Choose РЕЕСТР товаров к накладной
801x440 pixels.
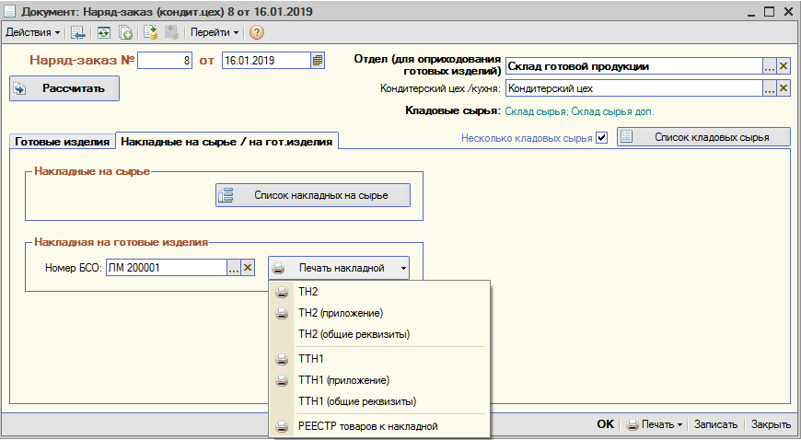click(x=367, y=426)
